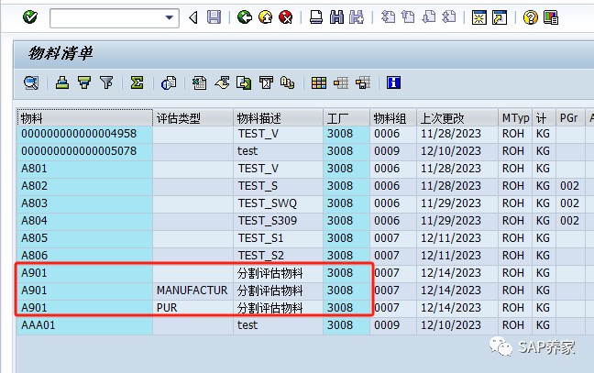Click the Next Page icon
The image size is (594, 373).
pos(428,17)
